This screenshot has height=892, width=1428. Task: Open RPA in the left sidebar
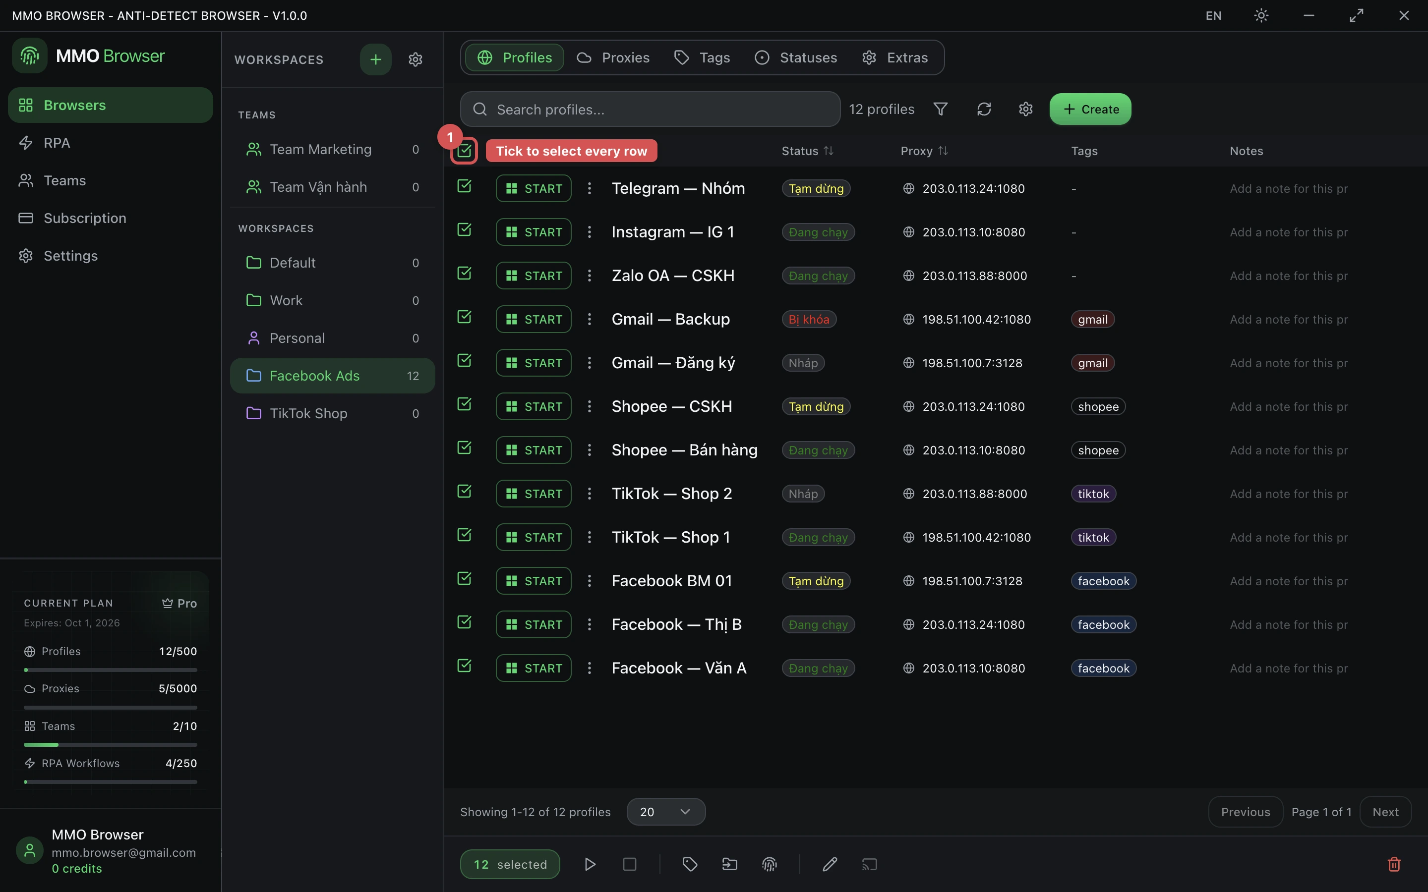tap(111, 143)
